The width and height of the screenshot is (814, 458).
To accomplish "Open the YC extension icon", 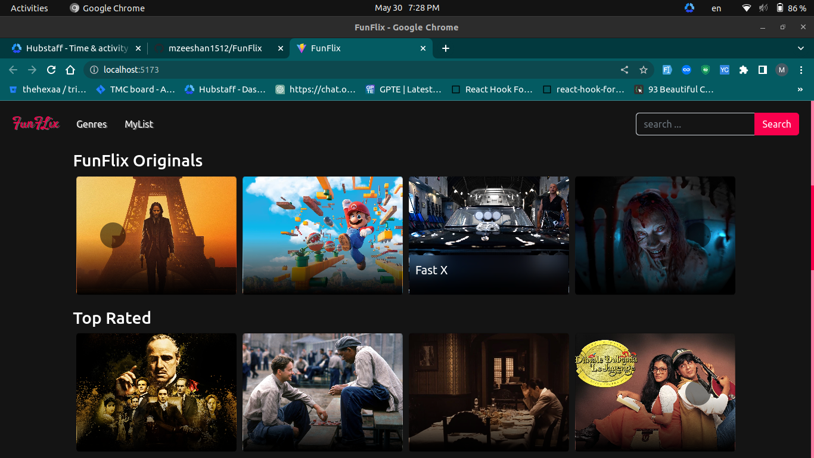I will pos(725,70).
